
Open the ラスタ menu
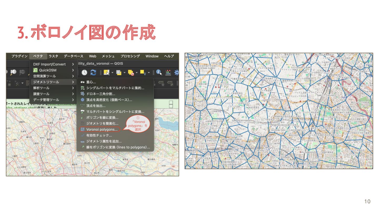[53, 56]
